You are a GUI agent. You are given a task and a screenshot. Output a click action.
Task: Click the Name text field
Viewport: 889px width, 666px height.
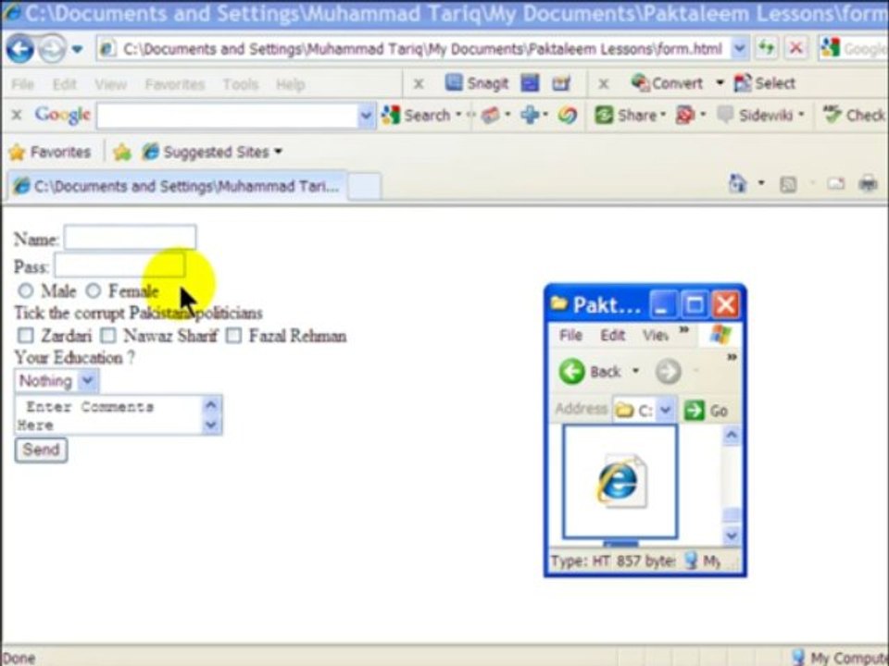[x=130, y=238]
